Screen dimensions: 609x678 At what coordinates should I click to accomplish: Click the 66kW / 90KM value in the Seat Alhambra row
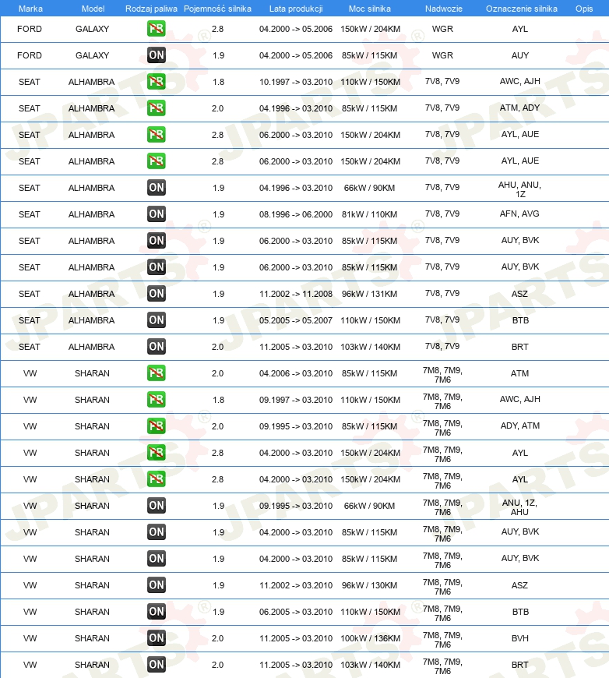coord(369,188)
